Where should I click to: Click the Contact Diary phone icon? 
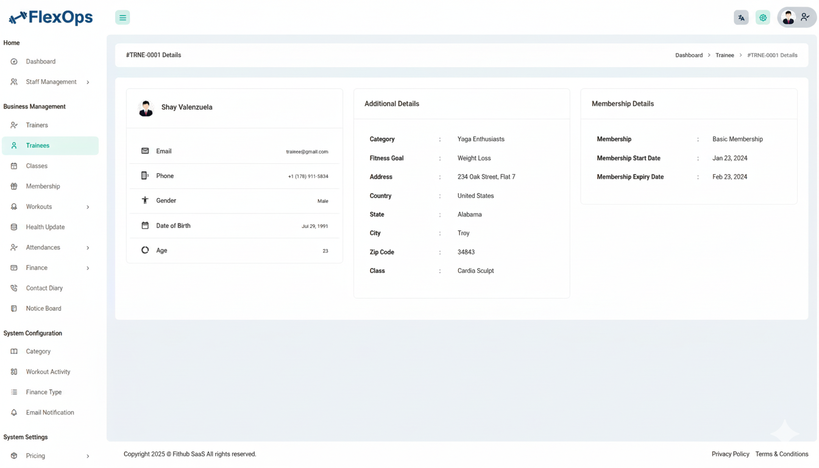click(x=14, y=288)
